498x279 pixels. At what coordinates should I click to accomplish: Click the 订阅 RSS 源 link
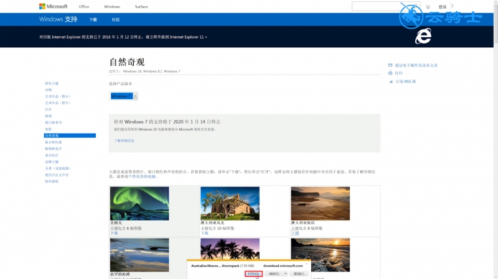click(406, 81)
